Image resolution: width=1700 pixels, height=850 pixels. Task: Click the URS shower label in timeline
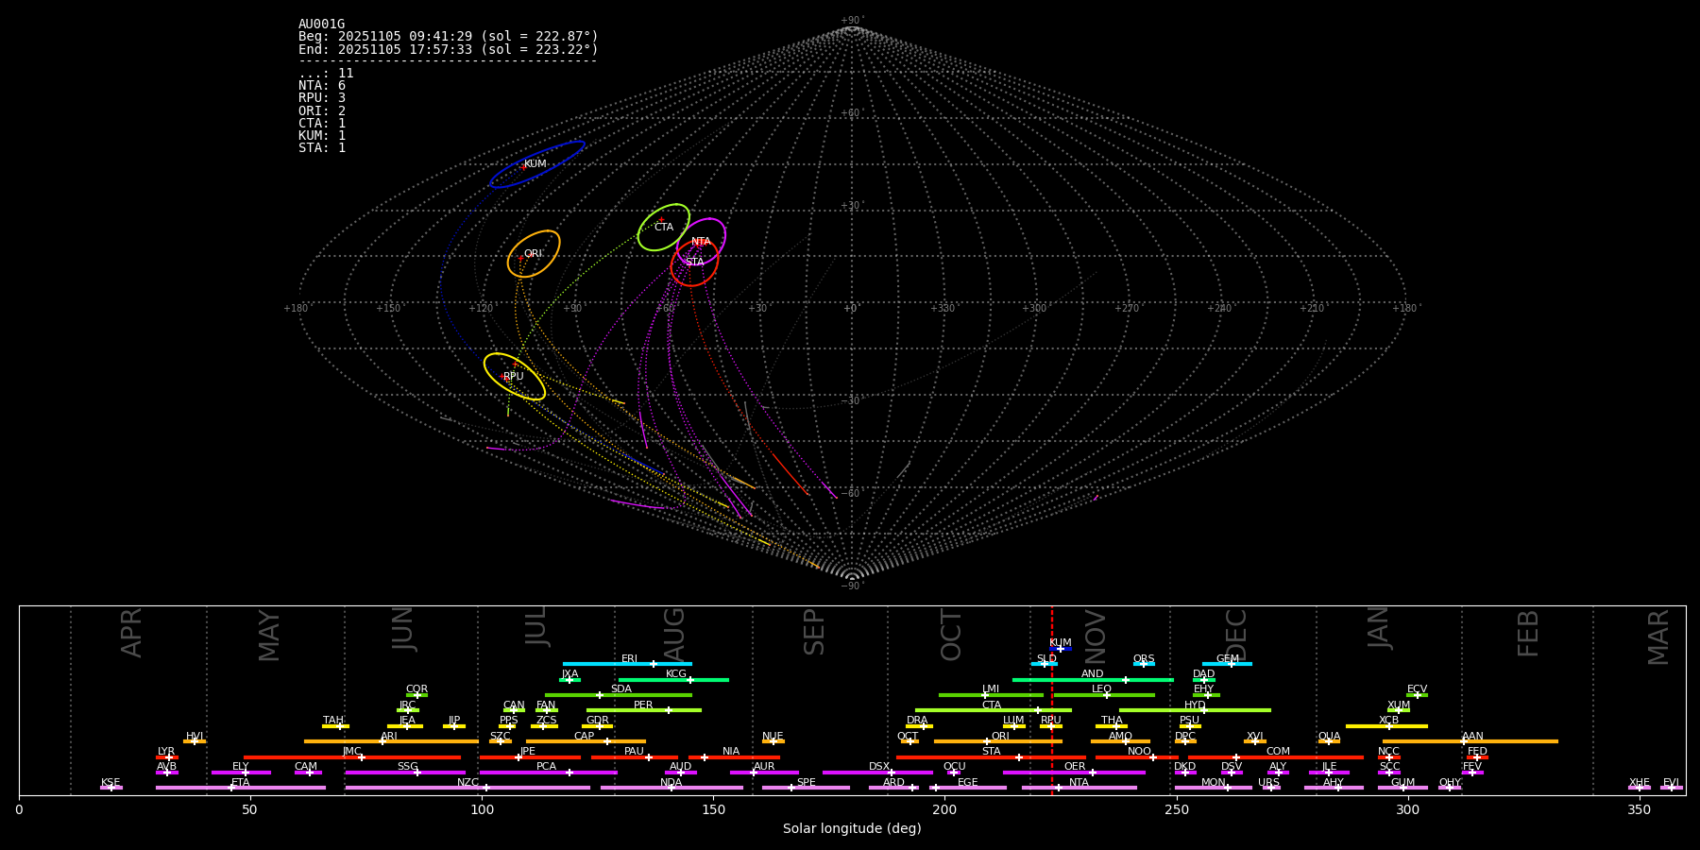[1268, 783]
